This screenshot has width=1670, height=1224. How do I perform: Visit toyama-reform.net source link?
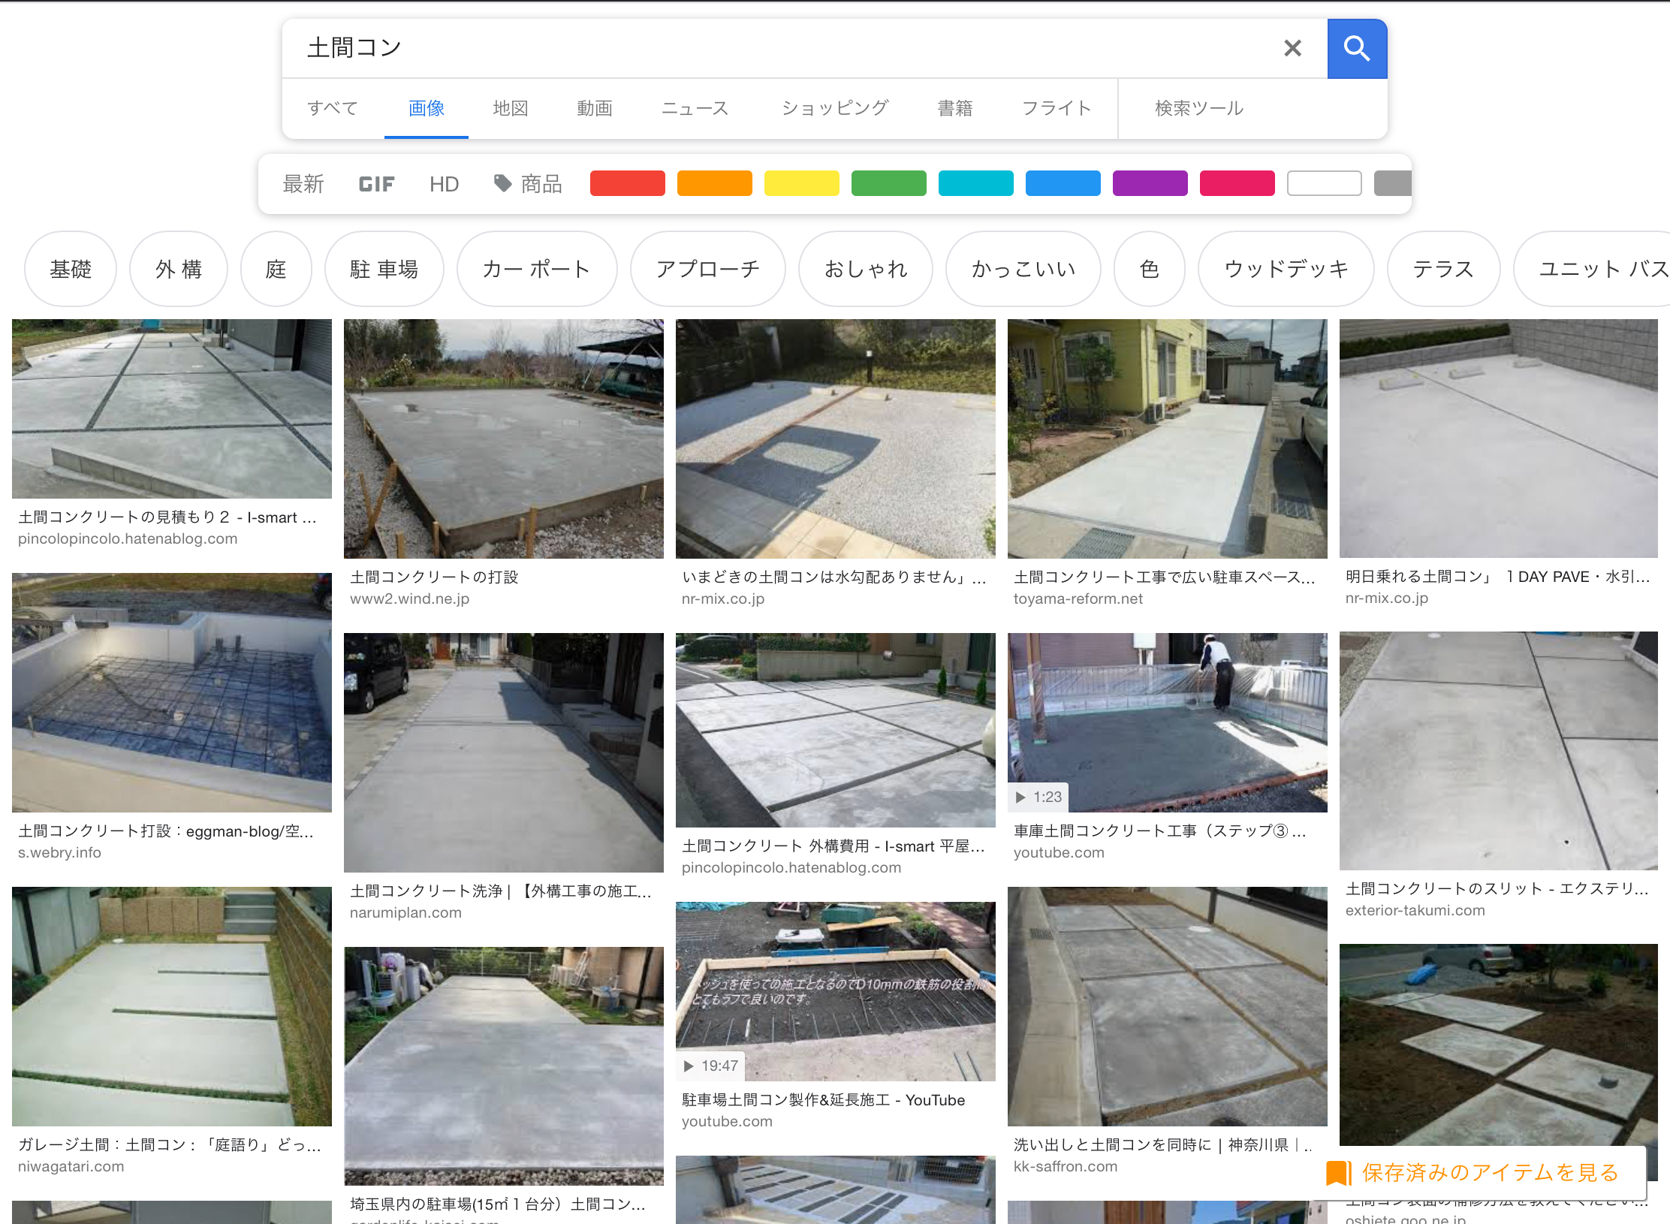(1078, 598)
